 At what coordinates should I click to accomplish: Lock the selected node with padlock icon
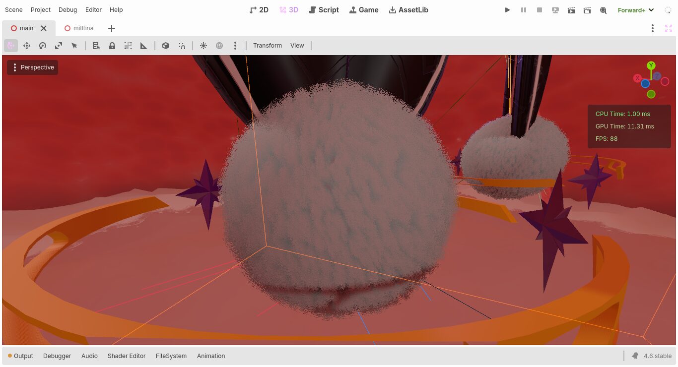pyautogui.click(x=112, y=46)
